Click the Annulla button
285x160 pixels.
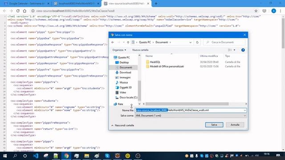pos(235,125)
